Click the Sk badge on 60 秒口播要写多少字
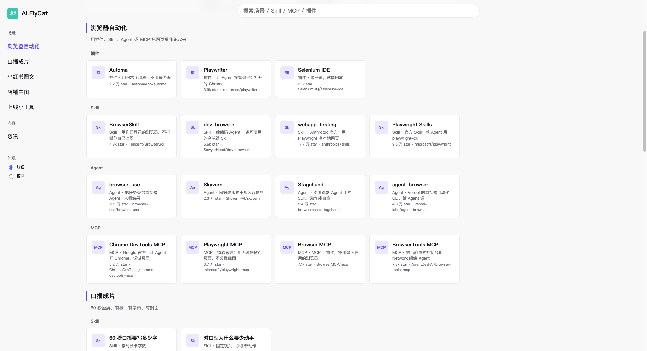647x351 pixels. point(98,341)
